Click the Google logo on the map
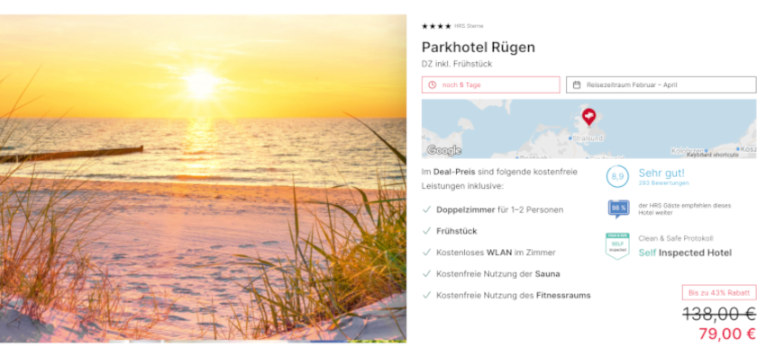 (444, 151)
